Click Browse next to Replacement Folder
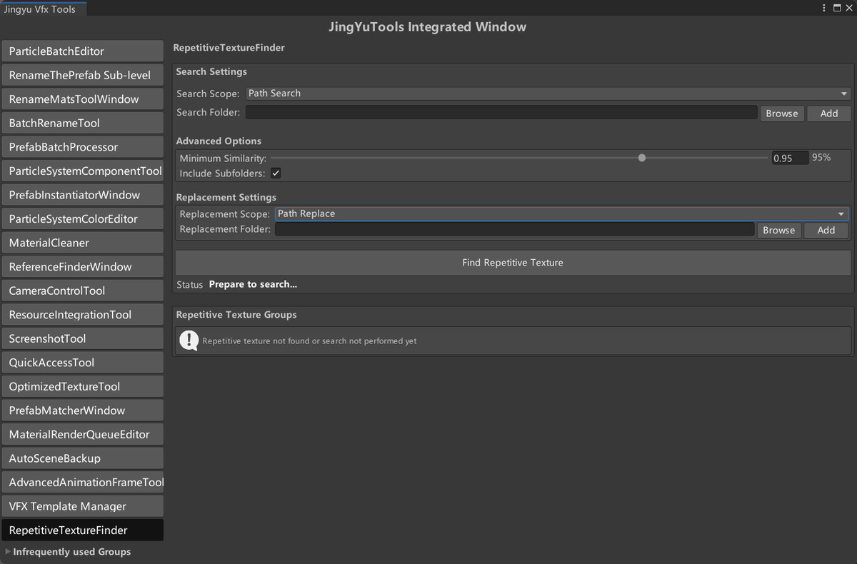This screenshot has height=564, width=857. pyautogui.click(x=778, y=230)
